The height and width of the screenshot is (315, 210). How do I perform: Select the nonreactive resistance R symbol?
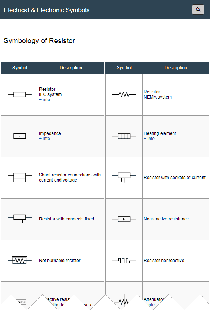tap(124, 219)
